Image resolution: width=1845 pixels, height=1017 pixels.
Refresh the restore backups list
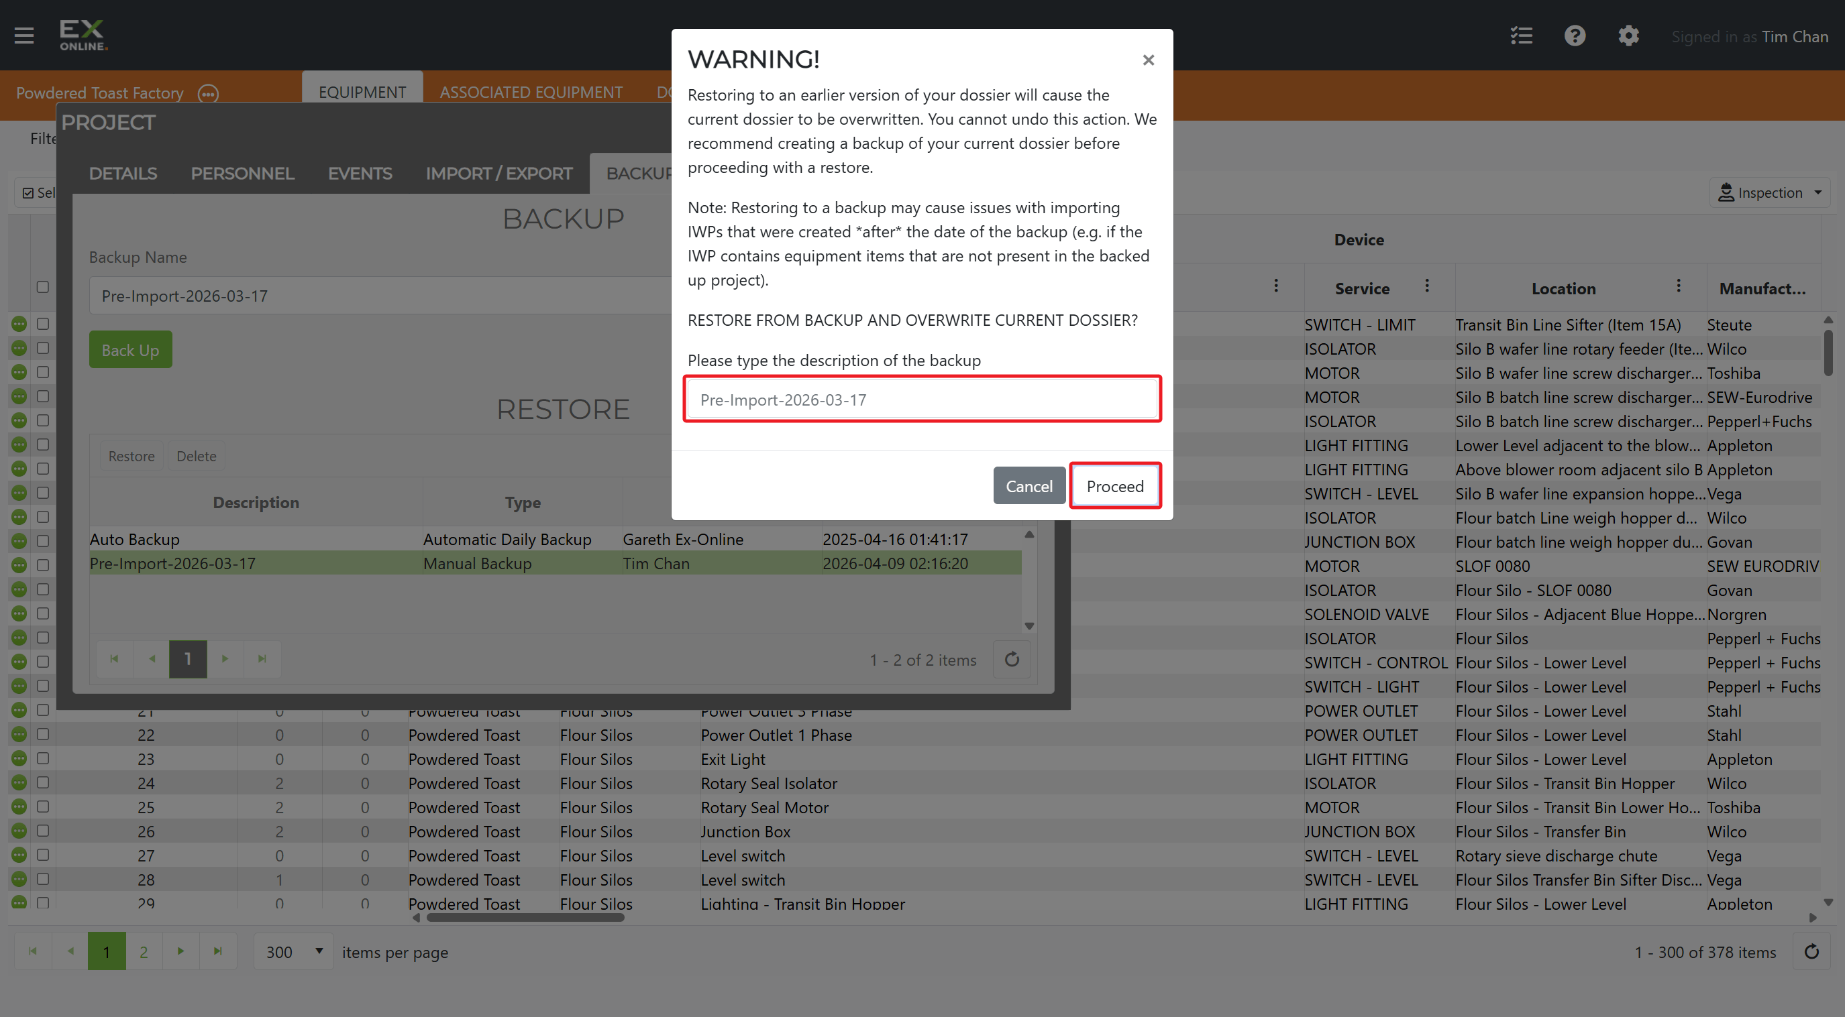[1011, 659]
